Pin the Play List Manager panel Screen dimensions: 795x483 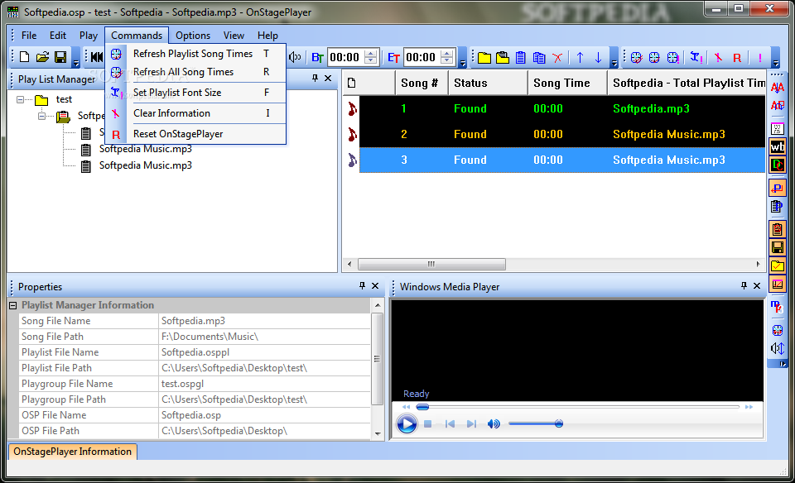315,78
